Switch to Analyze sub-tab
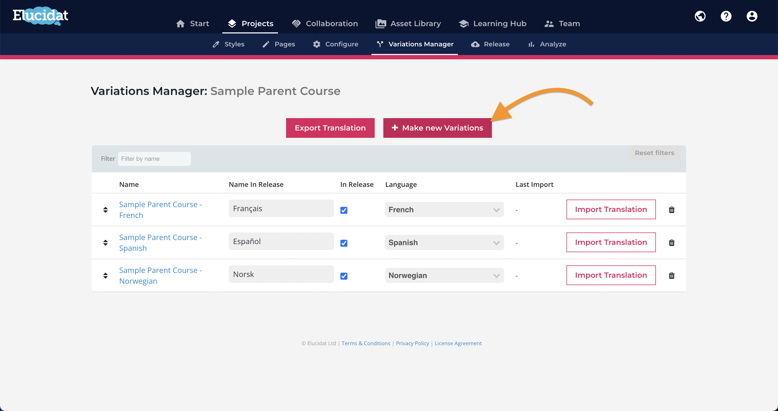Screen dimensions: 778x411 pyautogui.click(x=547, y=44)
